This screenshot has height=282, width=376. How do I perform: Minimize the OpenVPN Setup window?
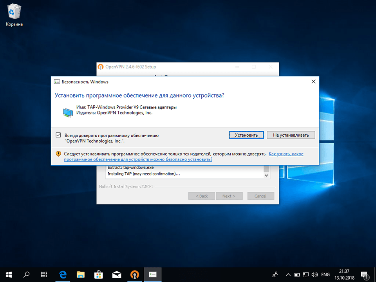(x=237, y=67)
